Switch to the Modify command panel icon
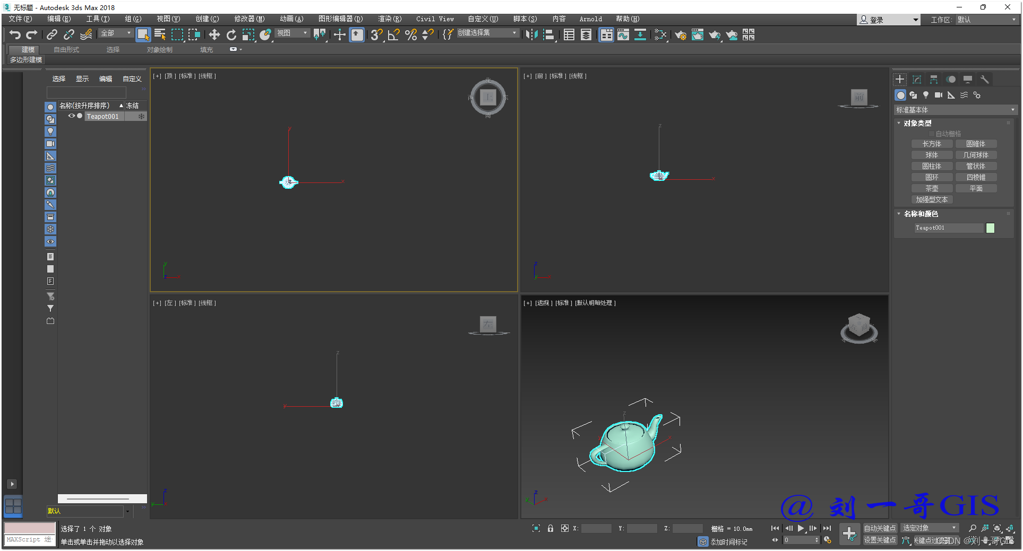 coord(916,79)
